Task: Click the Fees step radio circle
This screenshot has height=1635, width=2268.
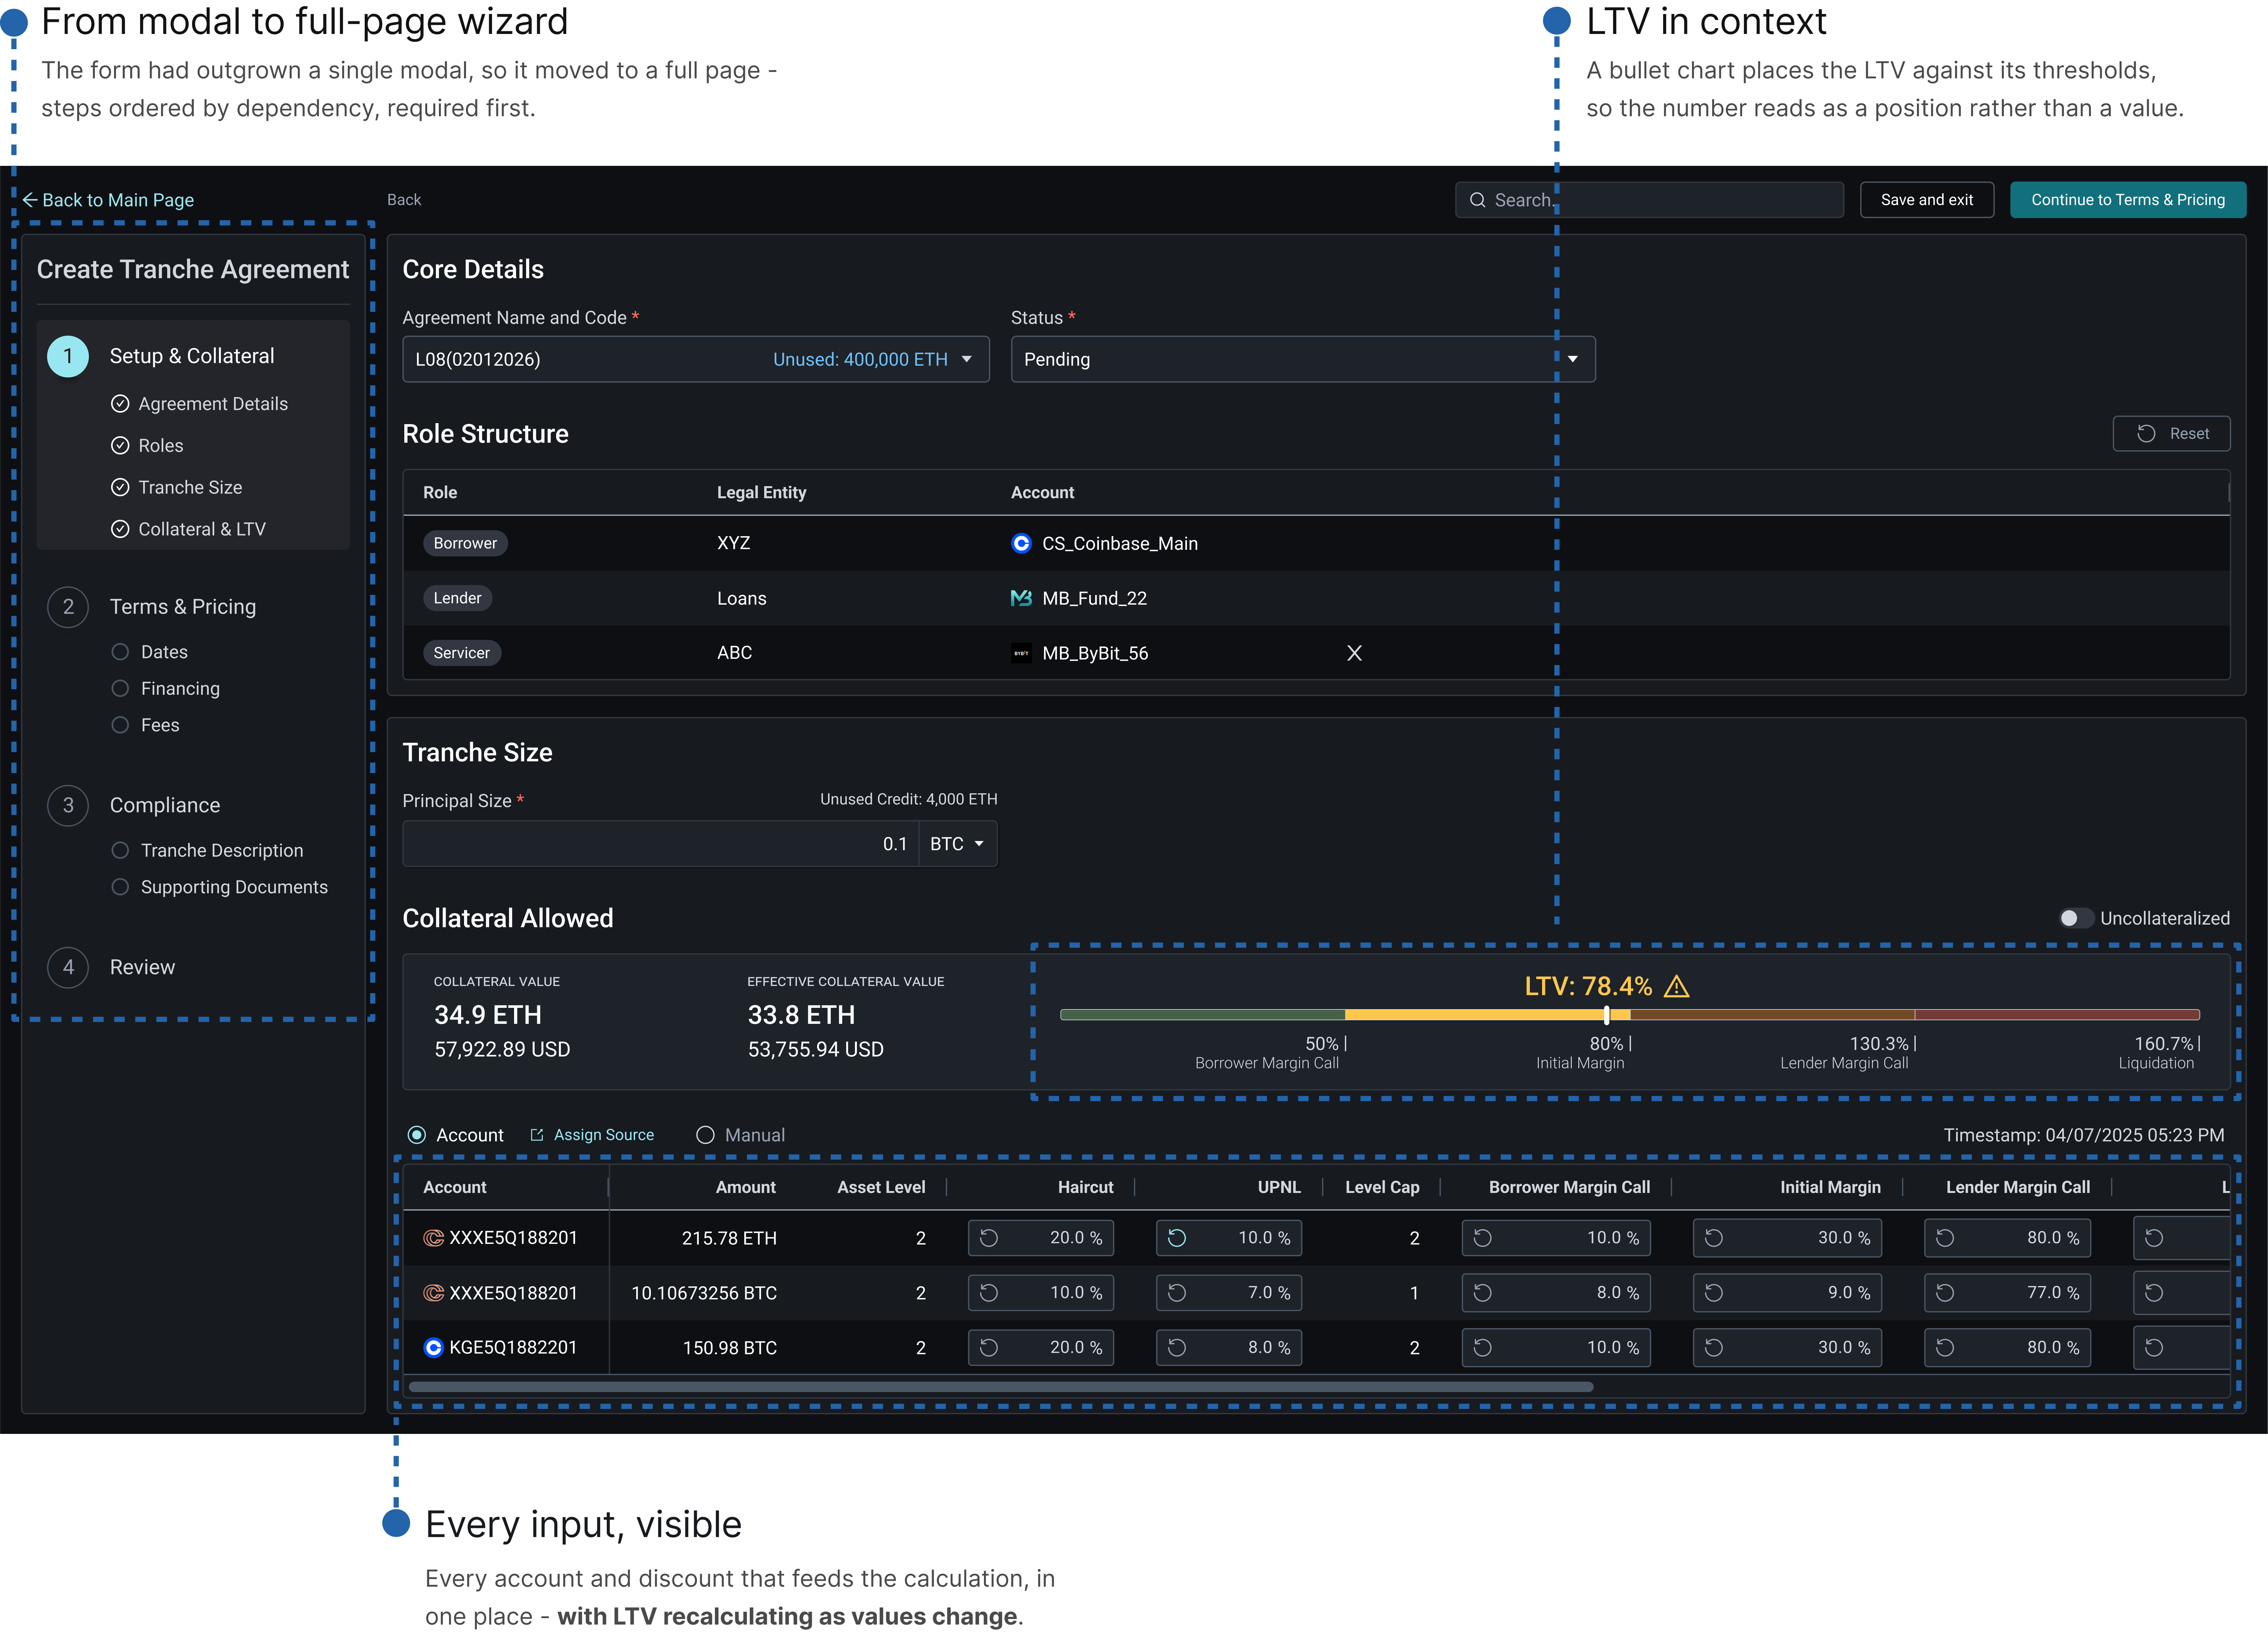Action: 120,725
